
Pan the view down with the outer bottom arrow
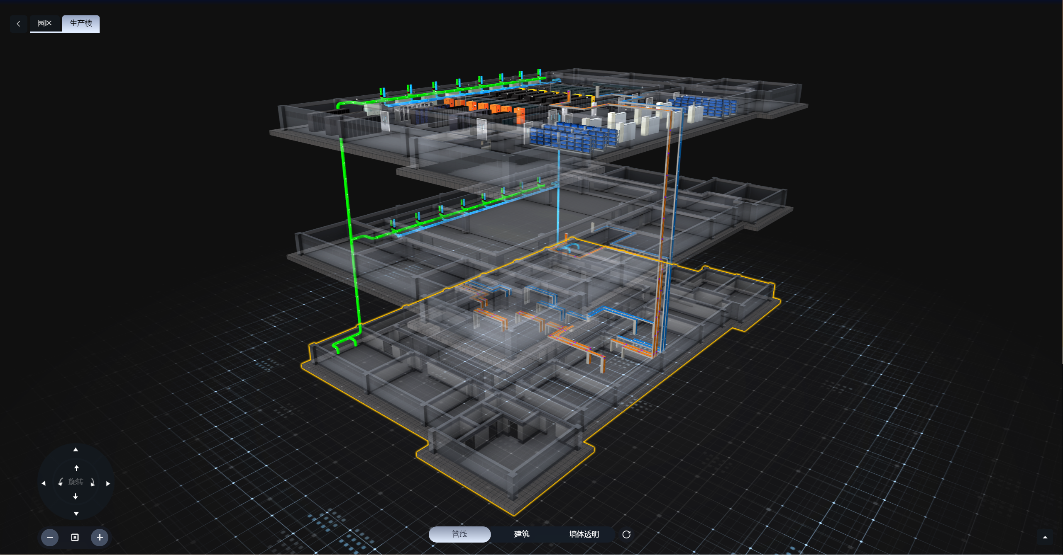pyautogui.click(x=76, y=513)
